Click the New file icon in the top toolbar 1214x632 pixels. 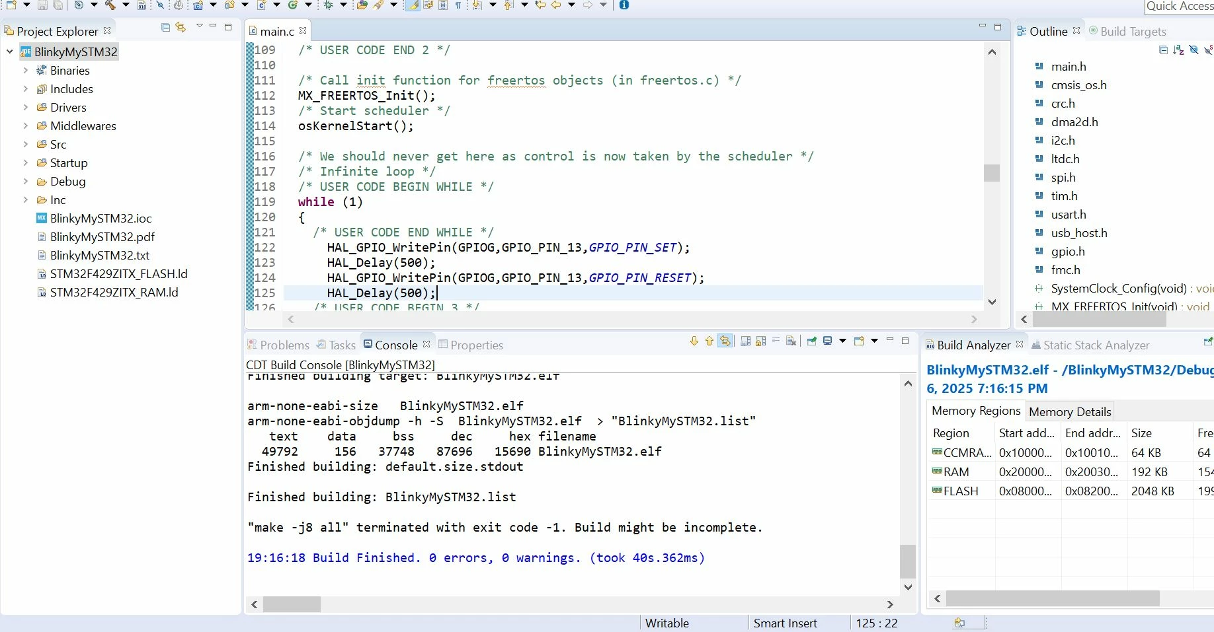(x=11, y=5)
